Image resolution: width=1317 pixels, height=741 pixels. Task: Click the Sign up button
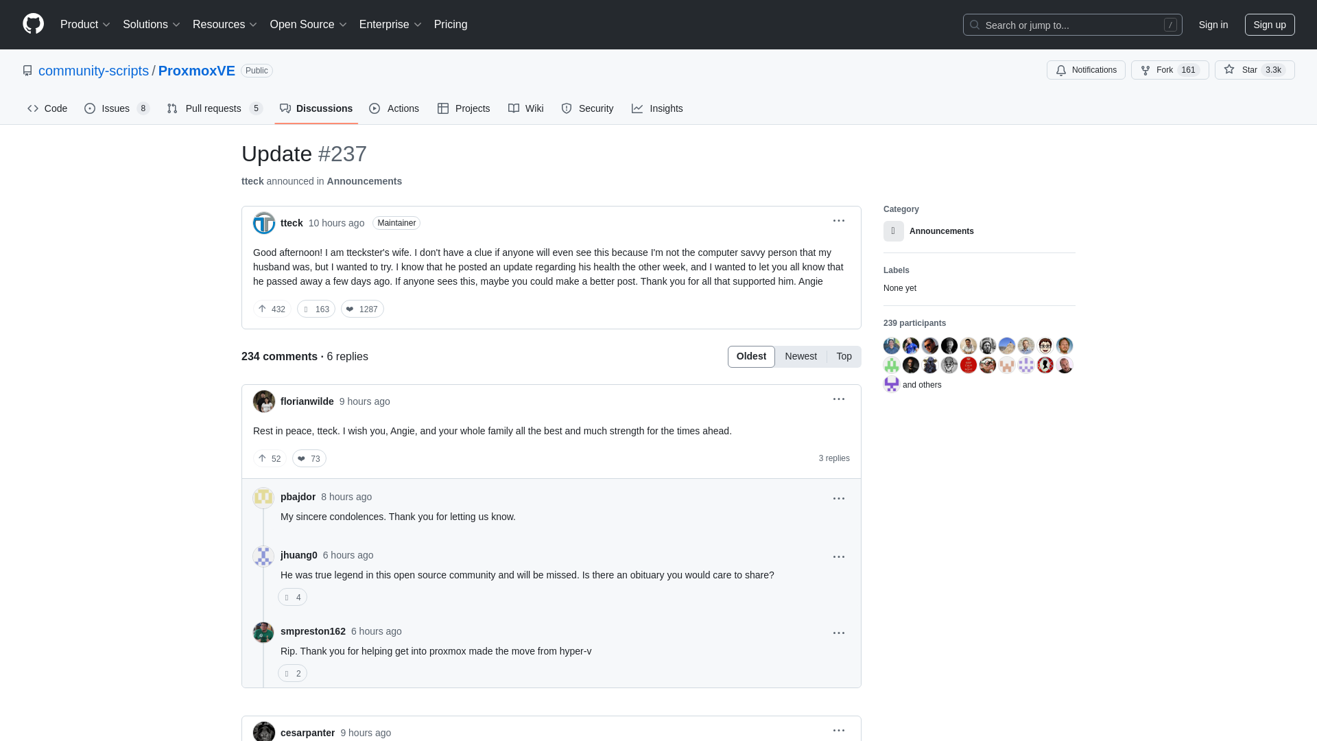(x=1269, y=25)
